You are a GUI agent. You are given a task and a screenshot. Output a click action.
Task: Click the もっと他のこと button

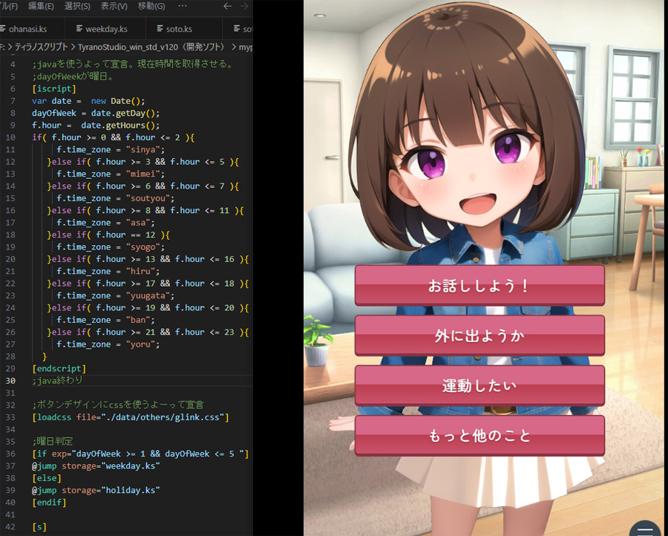(479, 436)
